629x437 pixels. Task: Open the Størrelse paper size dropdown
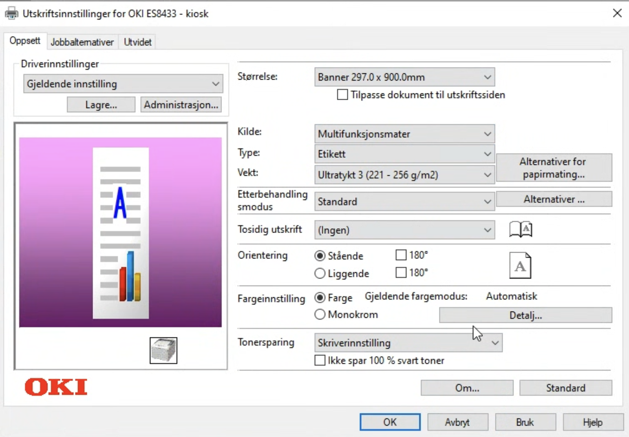point(404,77)
